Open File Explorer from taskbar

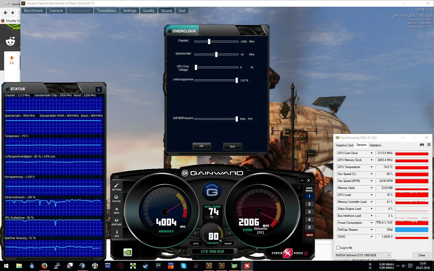[19, 266]
